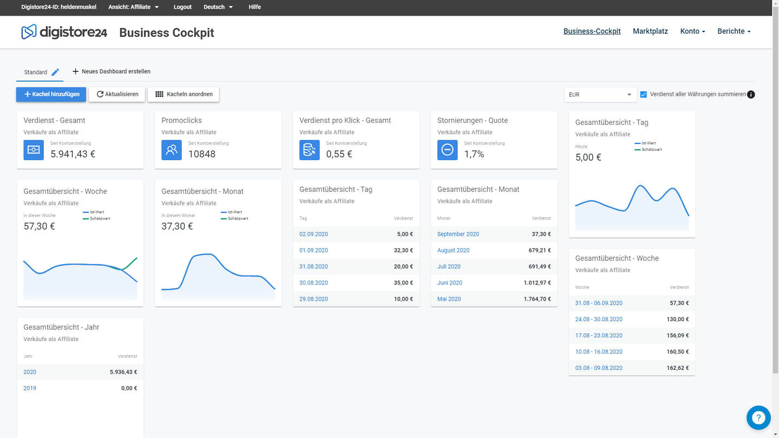Image resolution: width=779 pixels, height=438 pixels.
Task: Click the Kacheln anordnen button
Action: tap(183, 94)
